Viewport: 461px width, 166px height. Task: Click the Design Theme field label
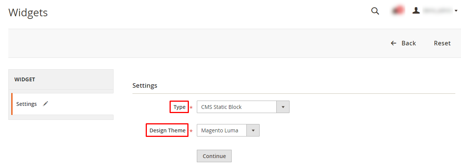[x=167, y=130]
